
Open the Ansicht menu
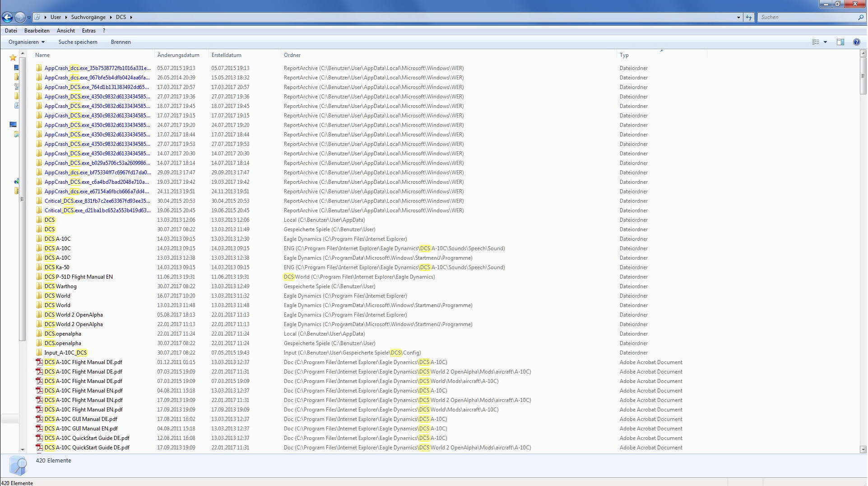[66, 31]
